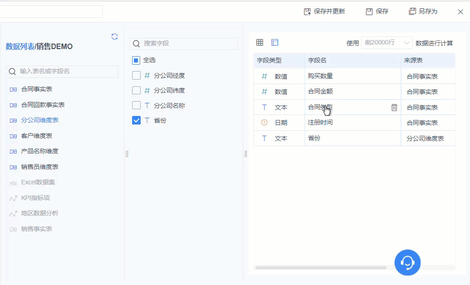Screen dimensions: 470x285
Task: Open the 前20000行 row limit dropdown
Action: (387, 43)
